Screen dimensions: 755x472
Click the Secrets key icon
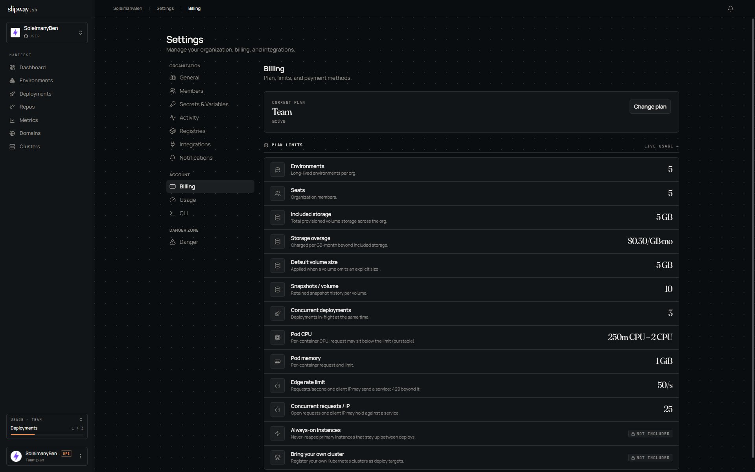173,105
